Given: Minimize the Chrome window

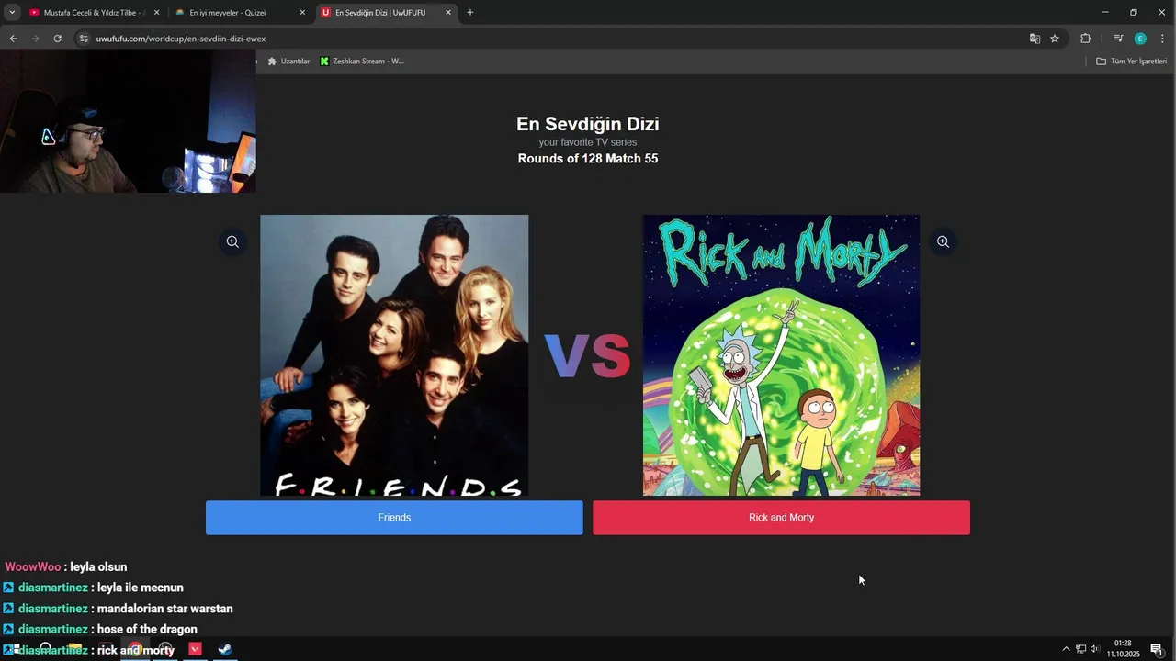Looking at the screenshot, I should pos(1105,13).
